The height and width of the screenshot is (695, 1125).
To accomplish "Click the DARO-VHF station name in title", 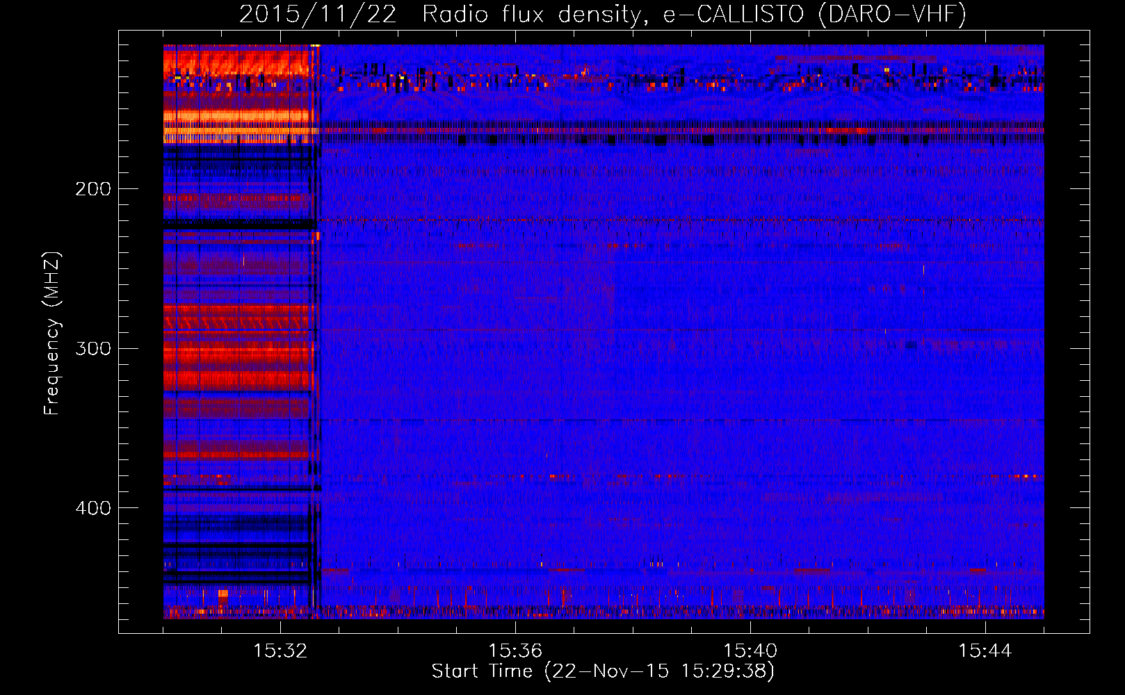I will 893,14.
